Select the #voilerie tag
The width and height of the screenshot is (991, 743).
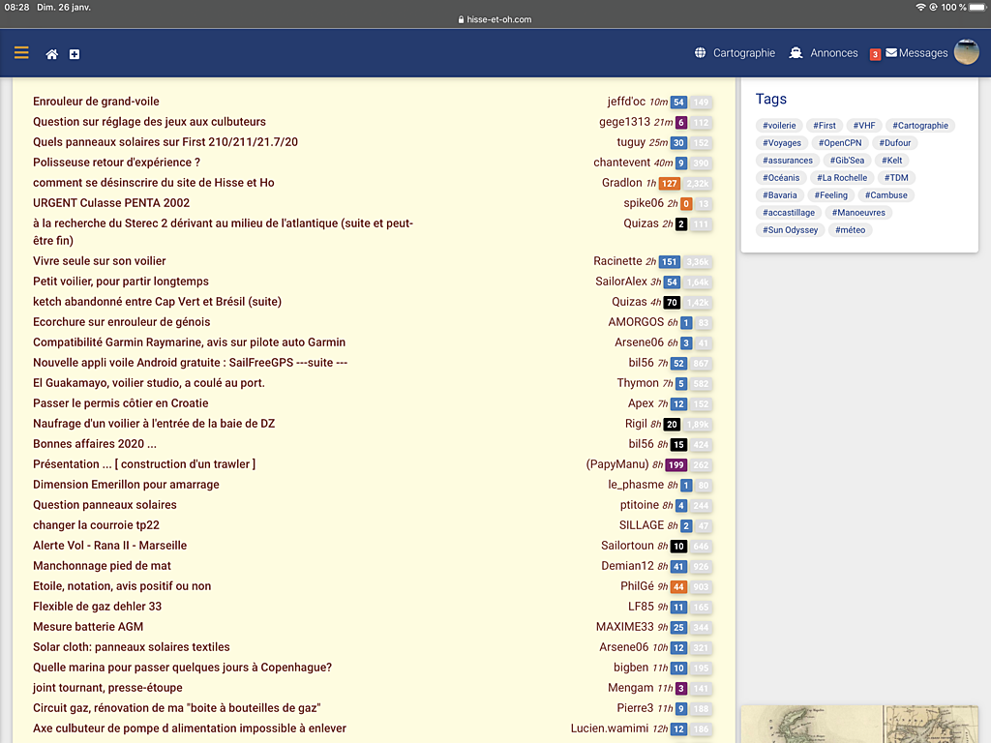pyautogui.click(x=779, y=126)
